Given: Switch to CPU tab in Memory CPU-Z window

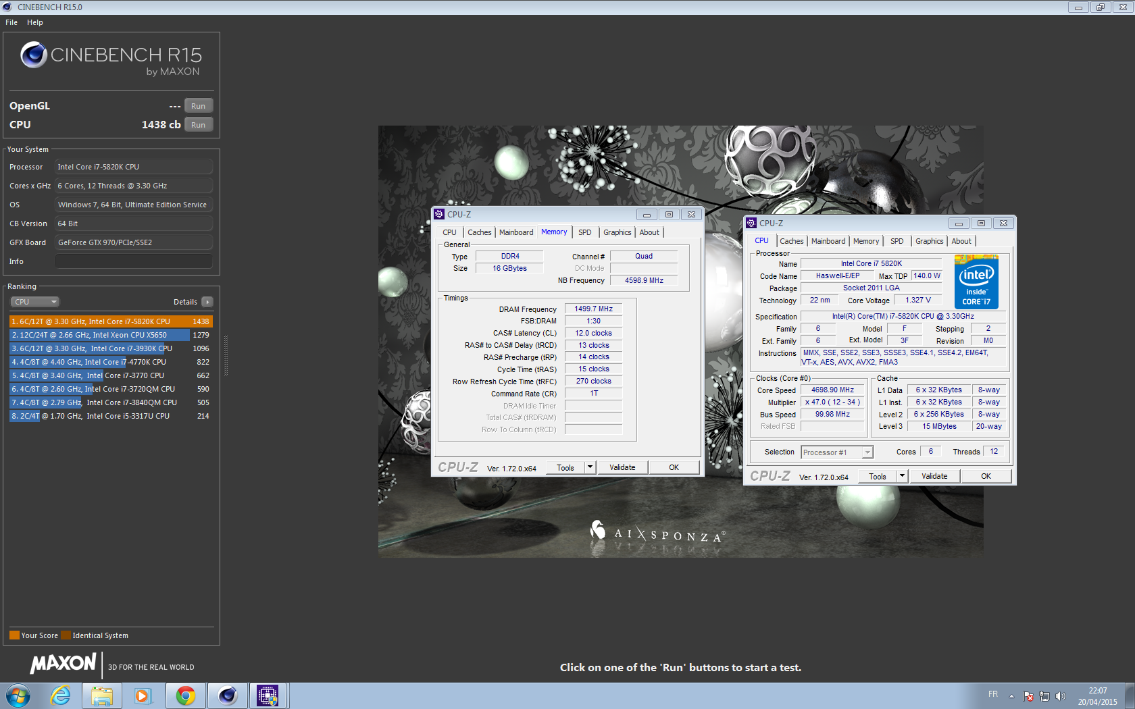Looking at the screenshot, I should point(450,232).
